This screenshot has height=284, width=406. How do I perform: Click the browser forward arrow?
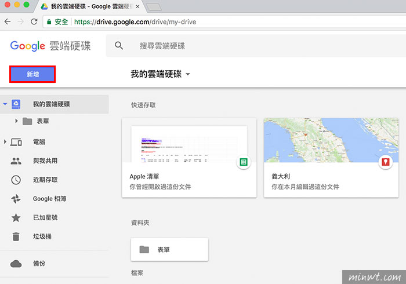(x=20, y=21)
